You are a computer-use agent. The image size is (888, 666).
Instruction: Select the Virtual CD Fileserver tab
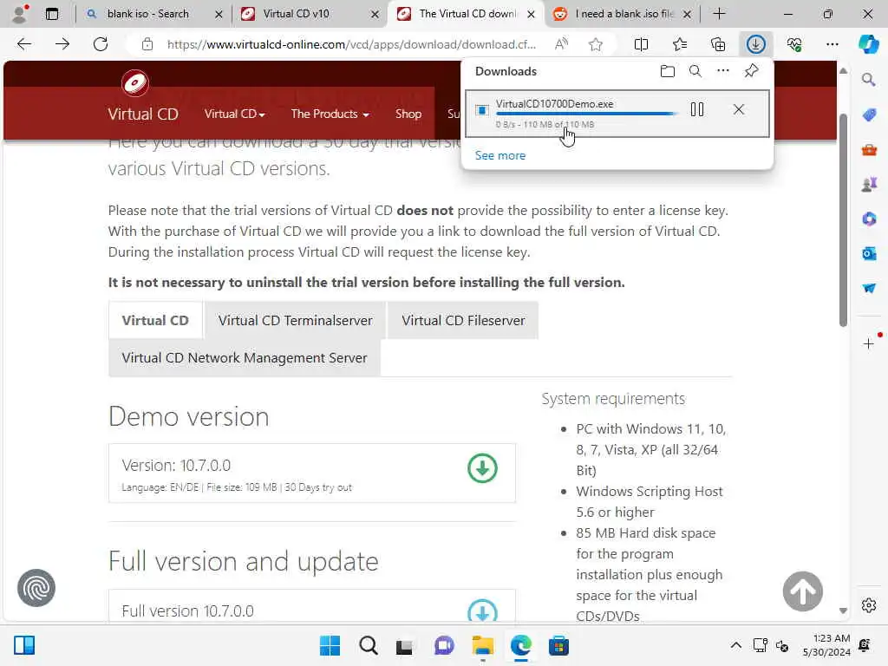[463, 321]
